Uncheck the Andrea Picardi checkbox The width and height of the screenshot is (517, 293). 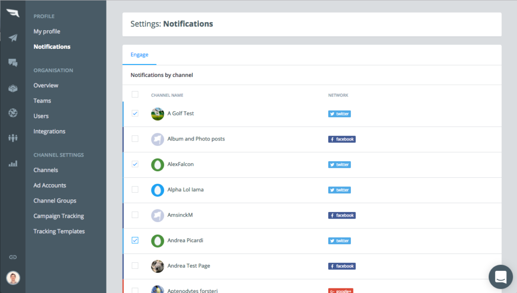[135, 240]
